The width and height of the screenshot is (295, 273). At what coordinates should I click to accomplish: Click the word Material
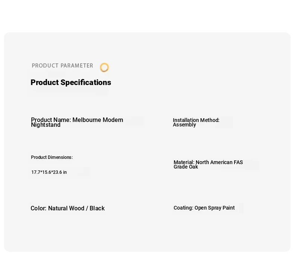click(184, 162)
